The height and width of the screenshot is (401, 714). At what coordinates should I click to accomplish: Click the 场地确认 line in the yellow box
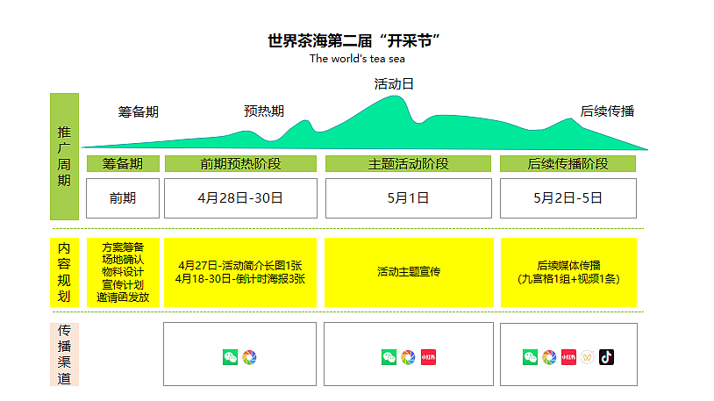123,259
